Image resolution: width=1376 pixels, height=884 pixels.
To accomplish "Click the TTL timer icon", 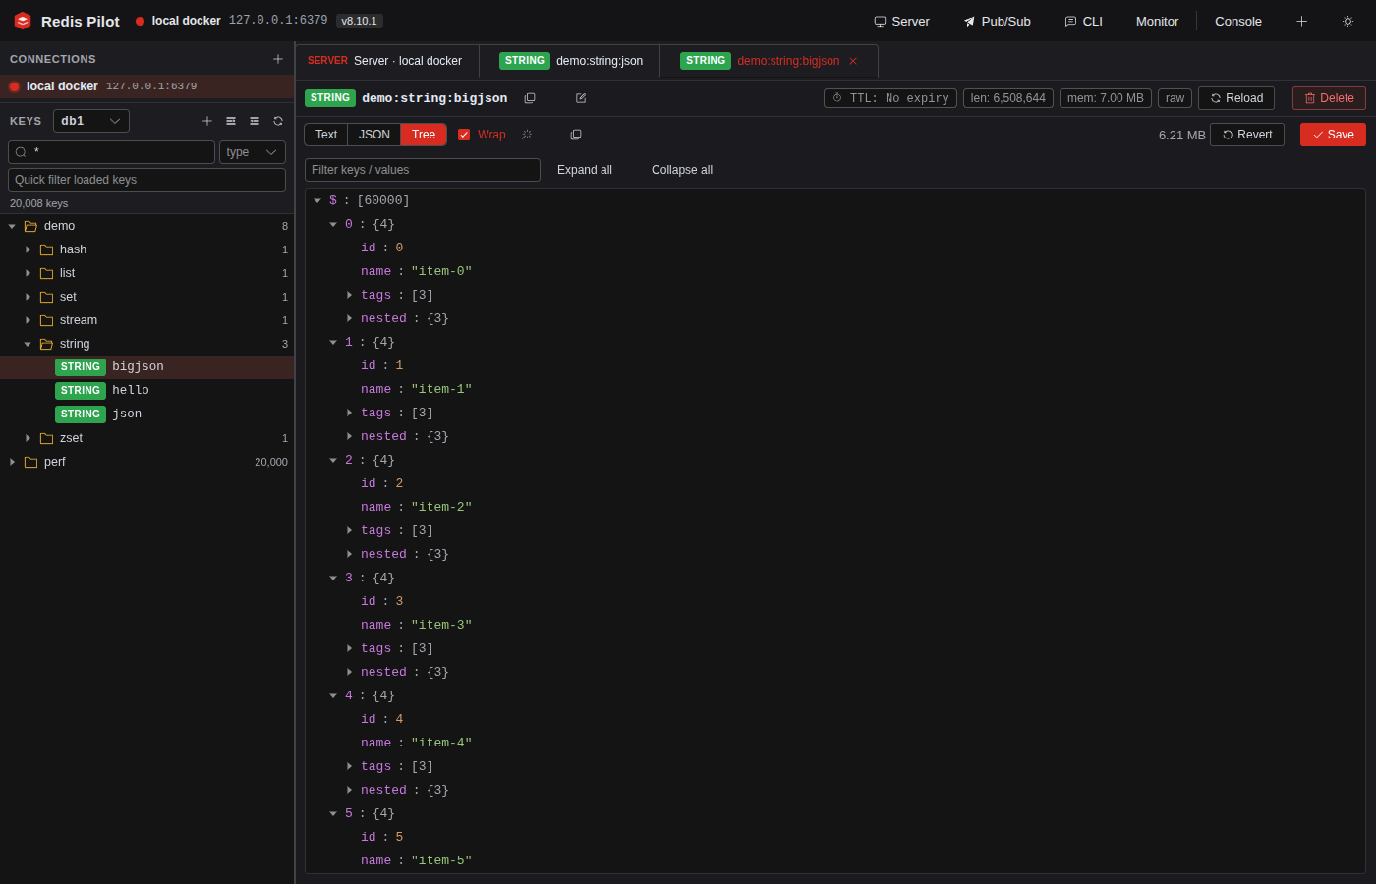I will click(x=837, y=98).
